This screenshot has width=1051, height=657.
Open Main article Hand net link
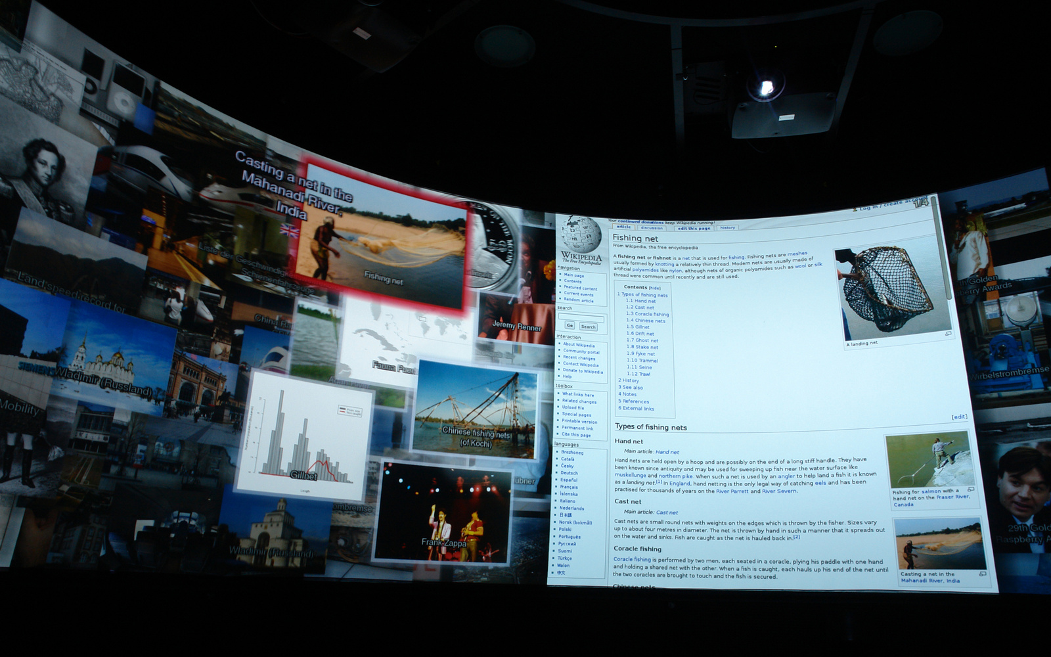[667, 452]
